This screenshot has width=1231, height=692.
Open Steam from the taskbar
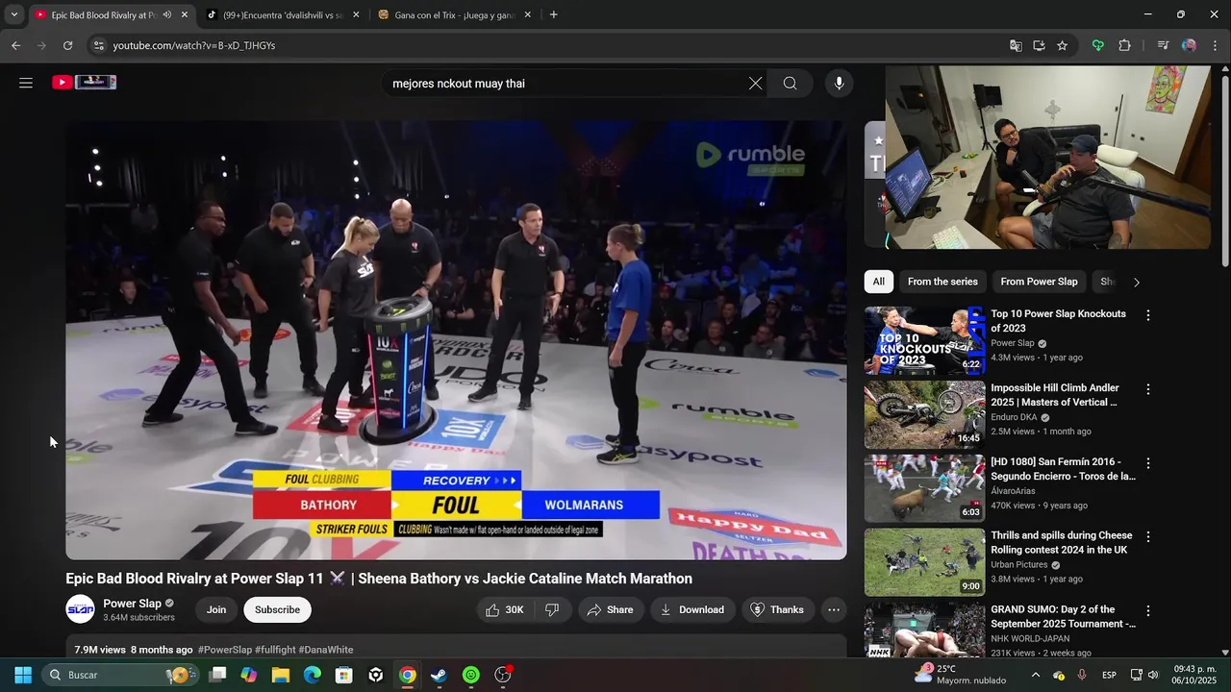point(439,675)
